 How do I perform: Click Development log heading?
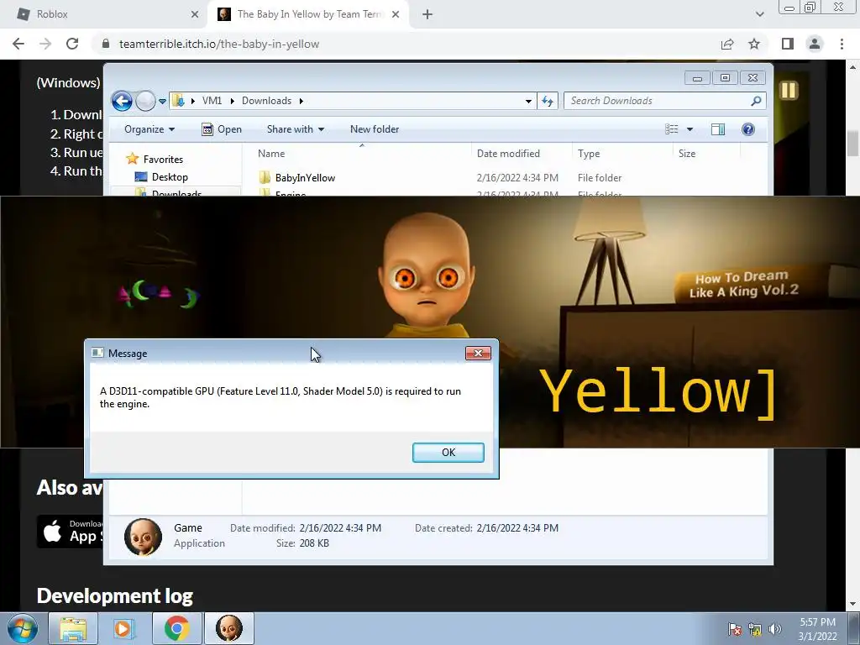[114, 596]
